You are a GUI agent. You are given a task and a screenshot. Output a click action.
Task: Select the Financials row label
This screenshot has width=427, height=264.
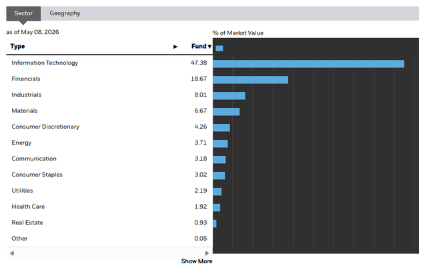point(26,79)
